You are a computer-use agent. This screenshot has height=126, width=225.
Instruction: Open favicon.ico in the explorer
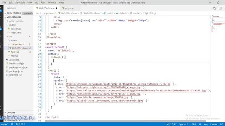point(16,29)
